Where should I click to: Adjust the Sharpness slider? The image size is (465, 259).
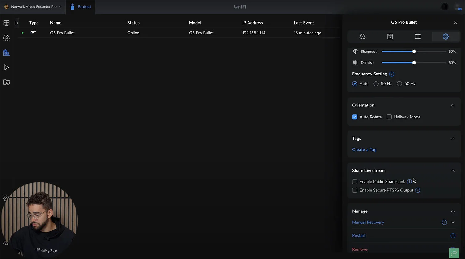point(414,52)
